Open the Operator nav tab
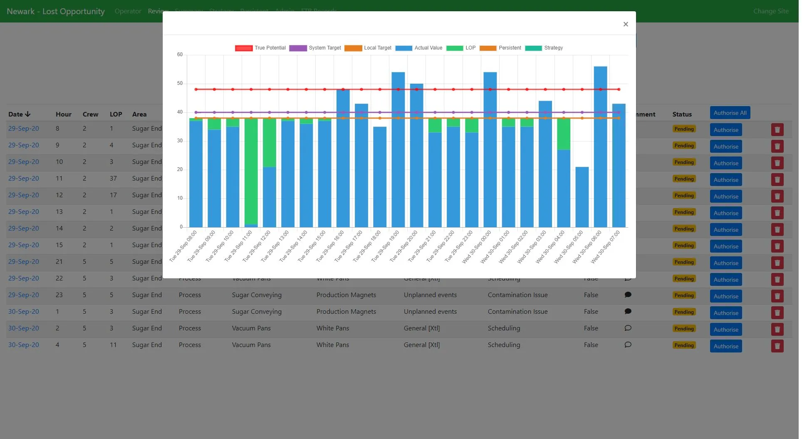This screenshot has height=439, width=802. (x=129, y=11)
